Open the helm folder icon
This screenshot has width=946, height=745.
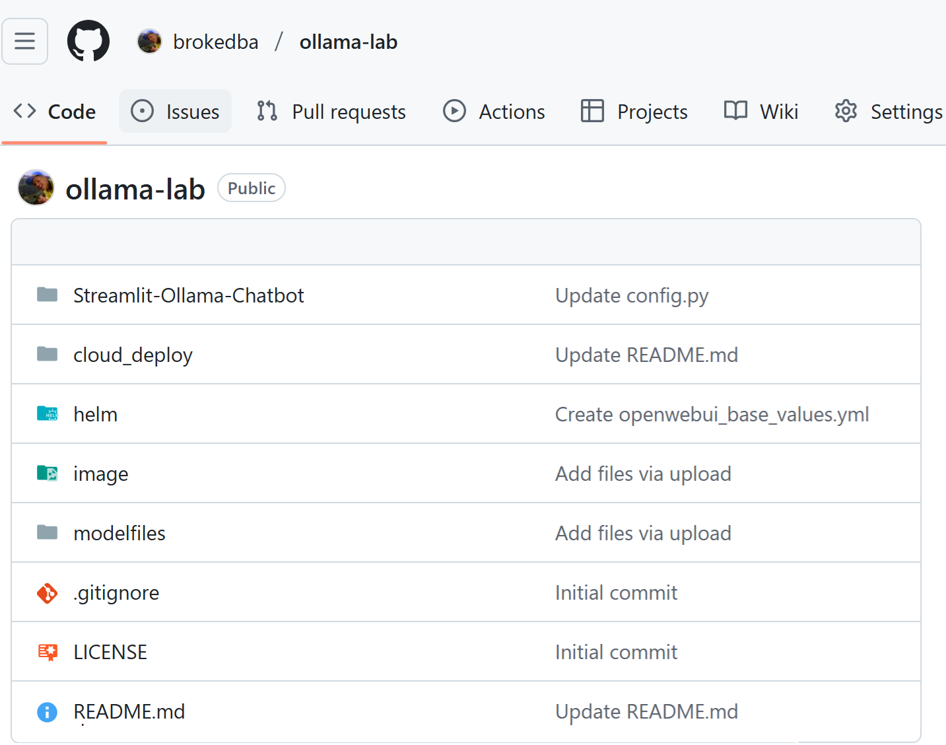[x=47, y=414]
